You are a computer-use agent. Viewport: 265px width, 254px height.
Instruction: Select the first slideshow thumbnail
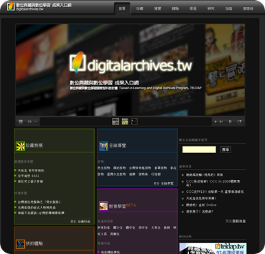pyautogui.click(x=115, y=122)
